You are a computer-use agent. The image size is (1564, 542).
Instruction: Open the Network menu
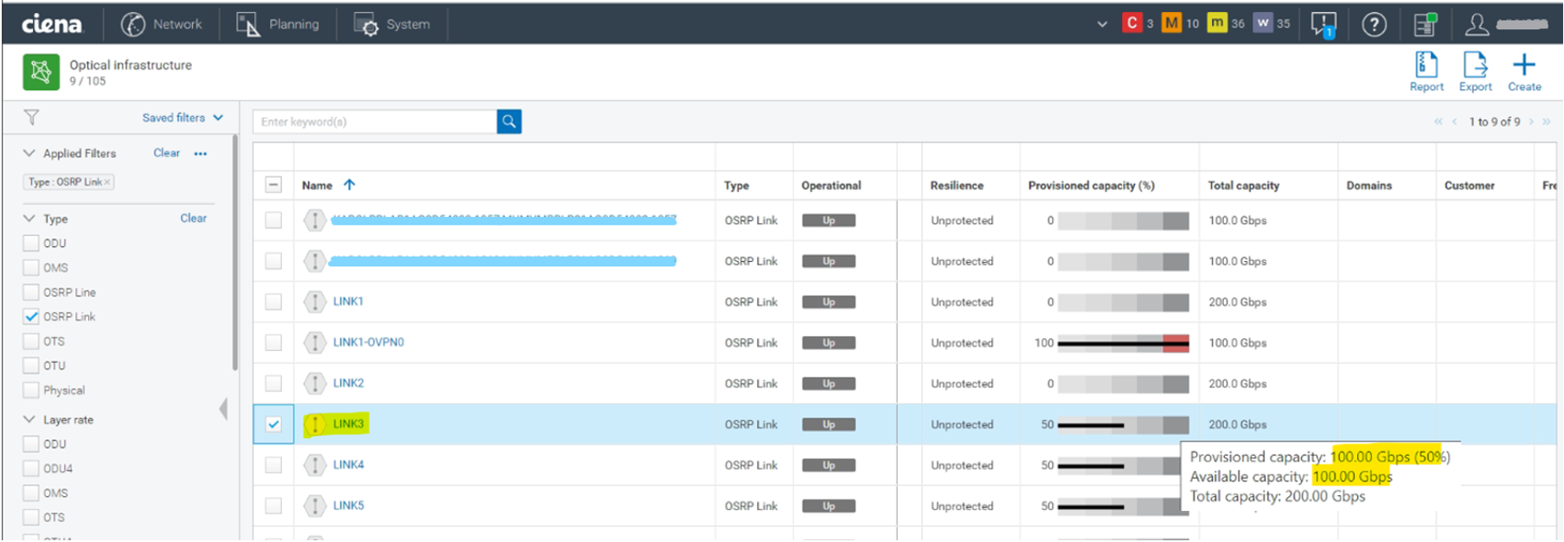pyautogui.click(x=162, y=24)
